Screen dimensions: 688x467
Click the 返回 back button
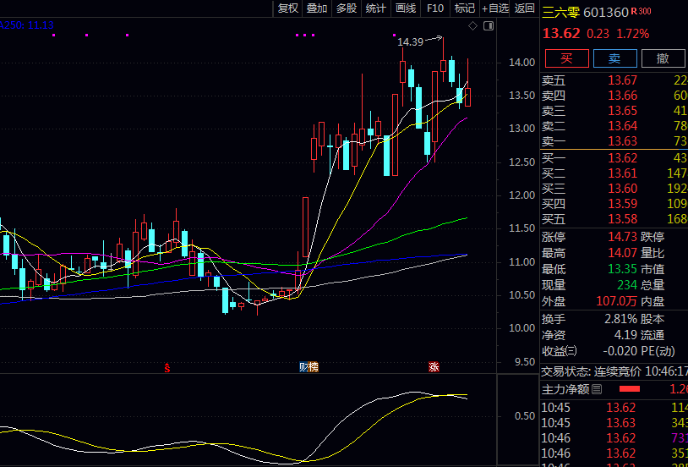(525, 8)
